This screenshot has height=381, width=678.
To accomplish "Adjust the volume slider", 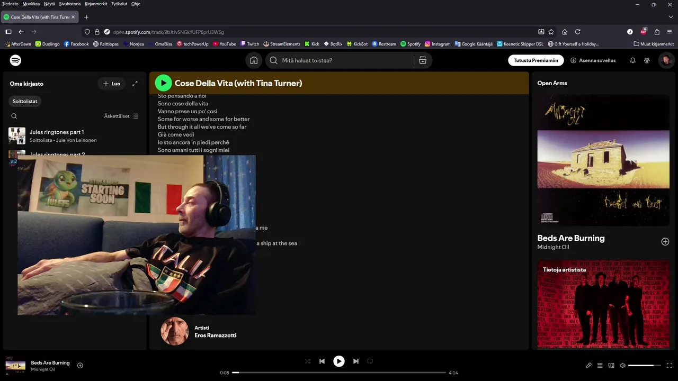I will point(645,366).
